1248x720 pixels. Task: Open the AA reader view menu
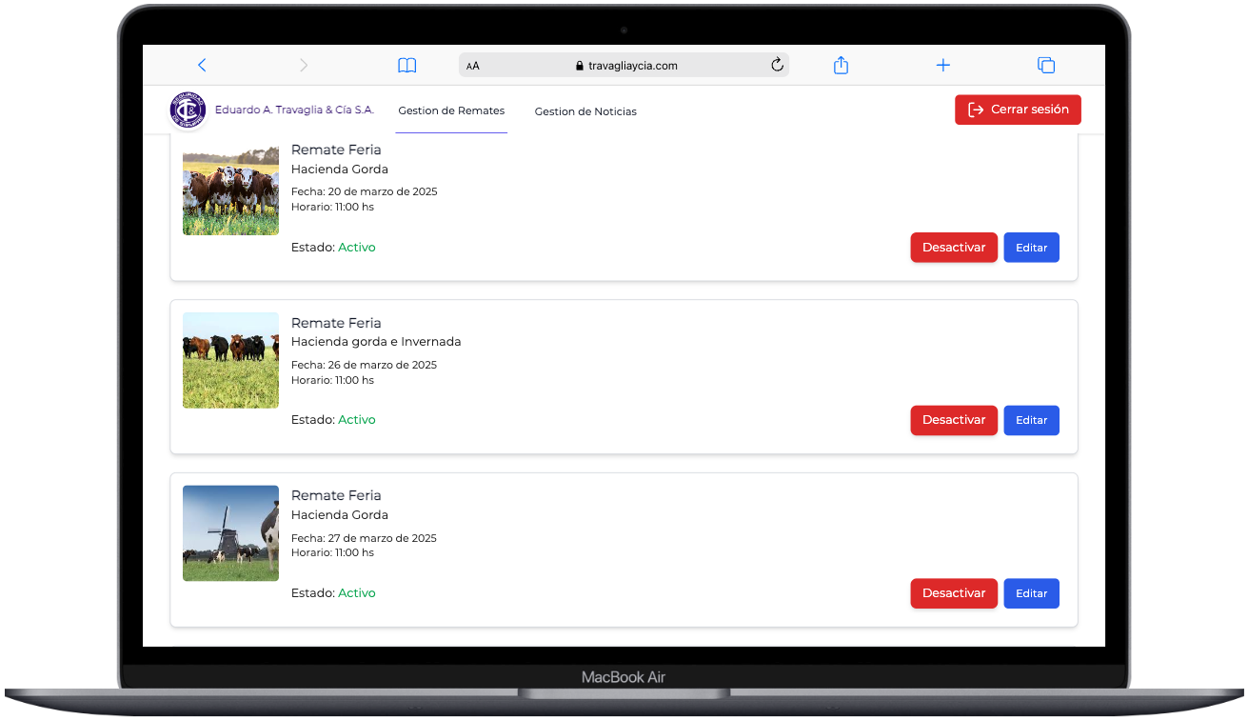point(473,66)
